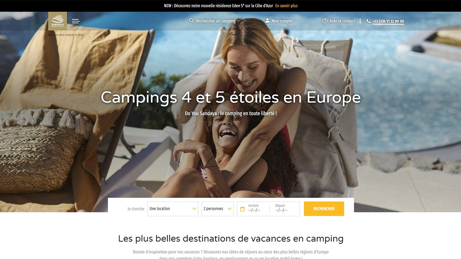The width and height of the screenshot is (461, 259).
Task: Expand the '2 personnes' dropdown
Action: pos(218,209)
